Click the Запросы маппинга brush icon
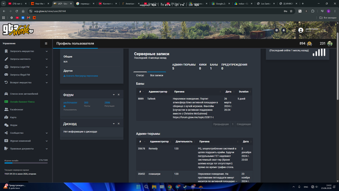339x191 pixels. [x=6, y=59]
